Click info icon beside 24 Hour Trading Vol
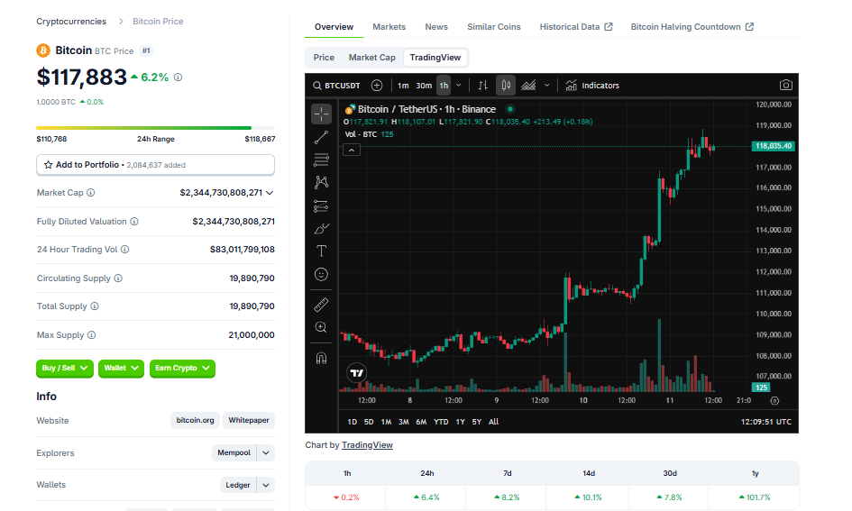The image size is (852, 511). click(125, 250)
